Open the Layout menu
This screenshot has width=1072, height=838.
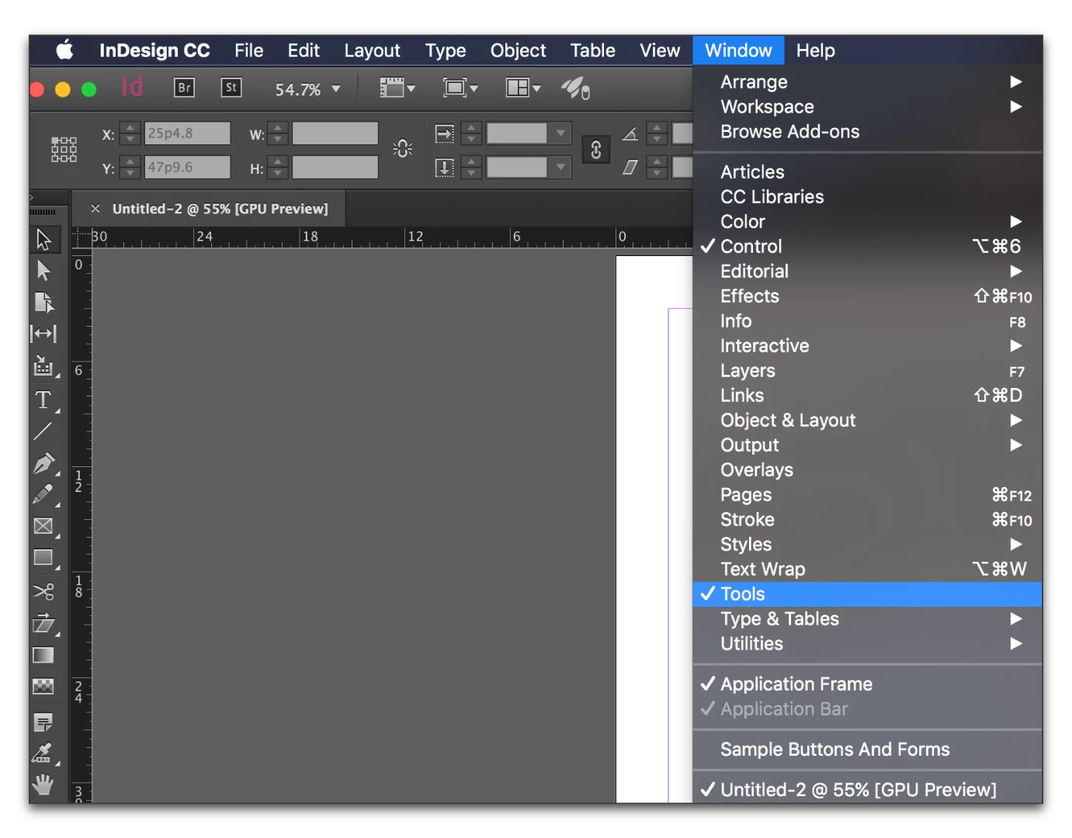pyautogui.click(x=372, y=50)
